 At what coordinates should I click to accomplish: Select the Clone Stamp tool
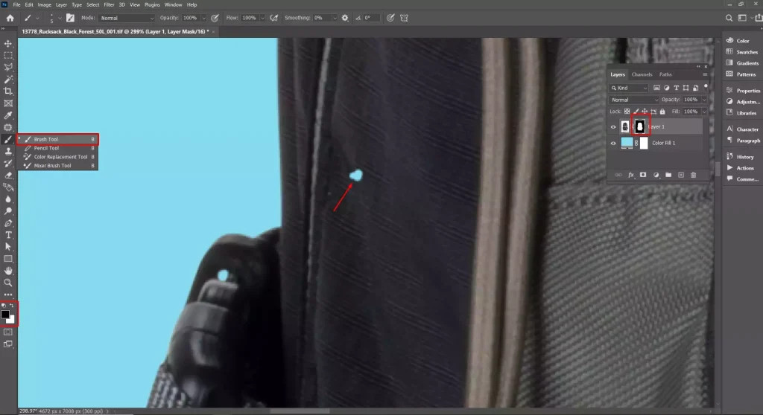pos(8,151)
